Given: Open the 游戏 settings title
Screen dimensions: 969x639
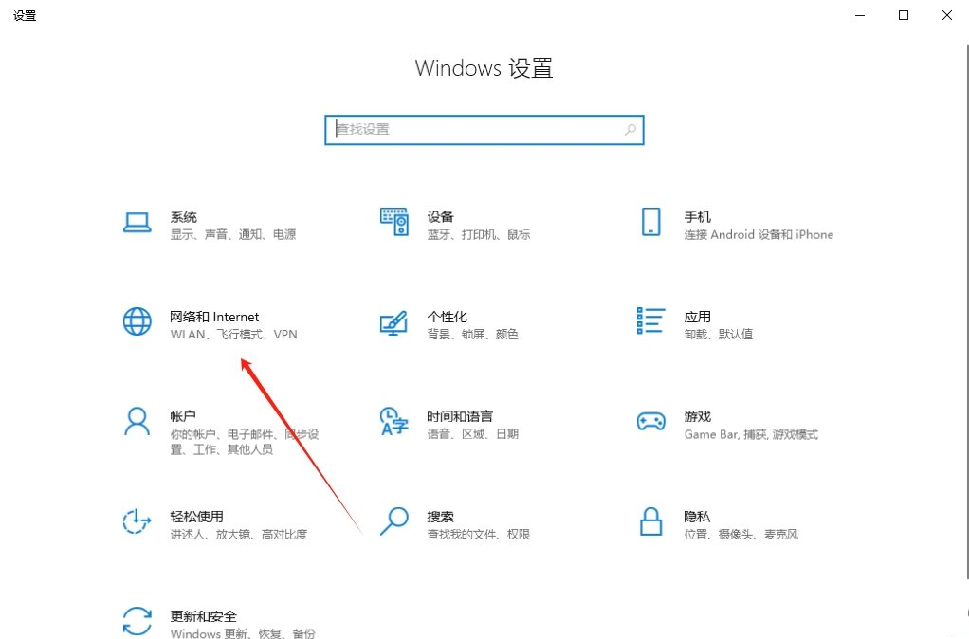Looking at the screenshot, I should point(697,416).
